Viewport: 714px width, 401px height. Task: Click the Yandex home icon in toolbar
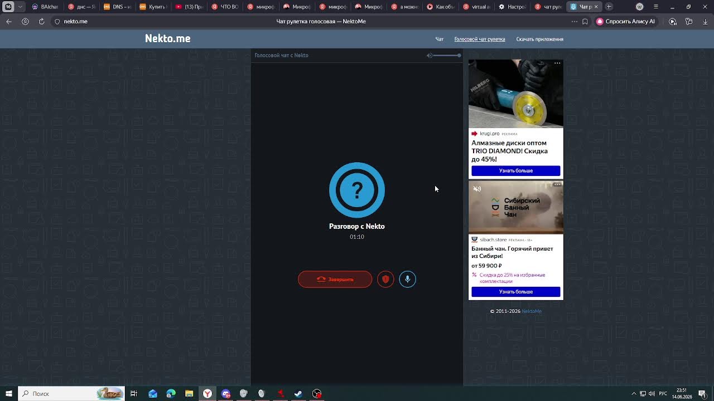25,21
